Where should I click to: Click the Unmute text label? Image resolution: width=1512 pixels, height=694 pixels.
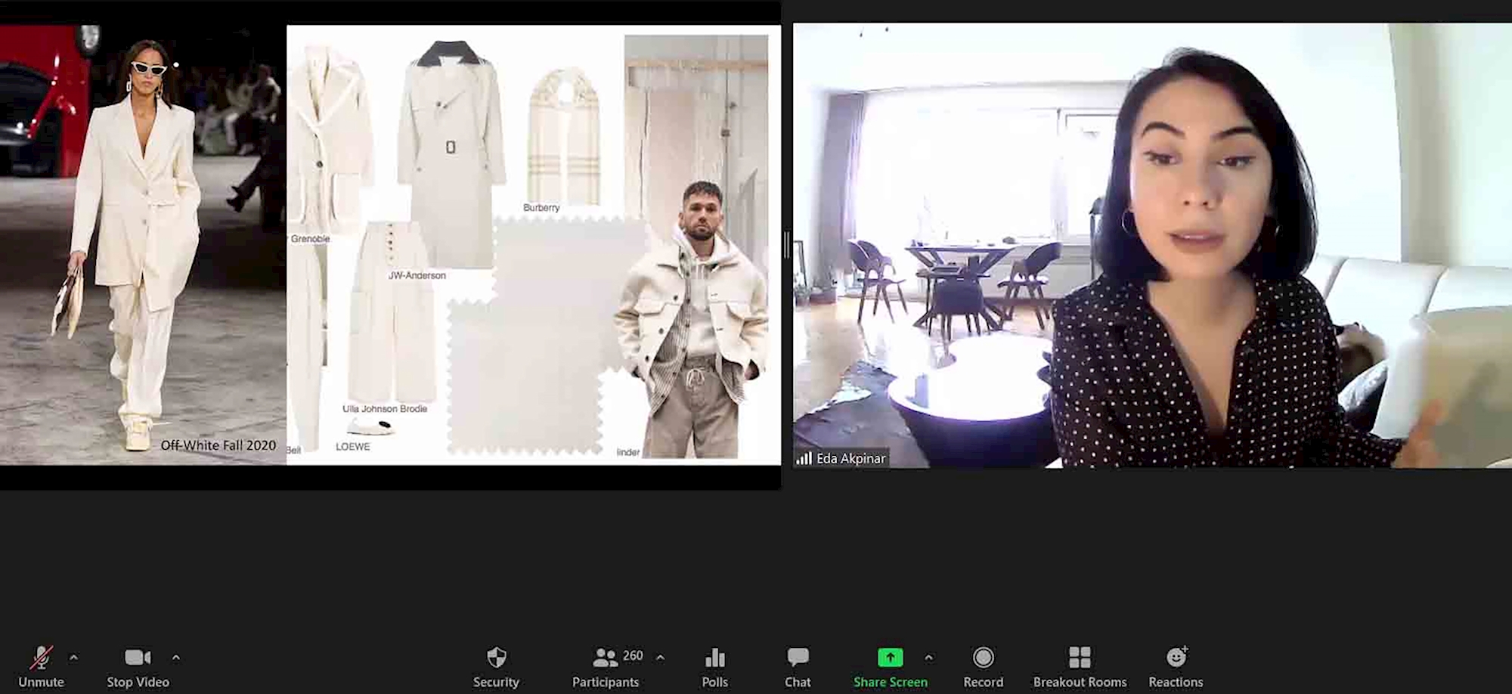(x=41, y=682)
